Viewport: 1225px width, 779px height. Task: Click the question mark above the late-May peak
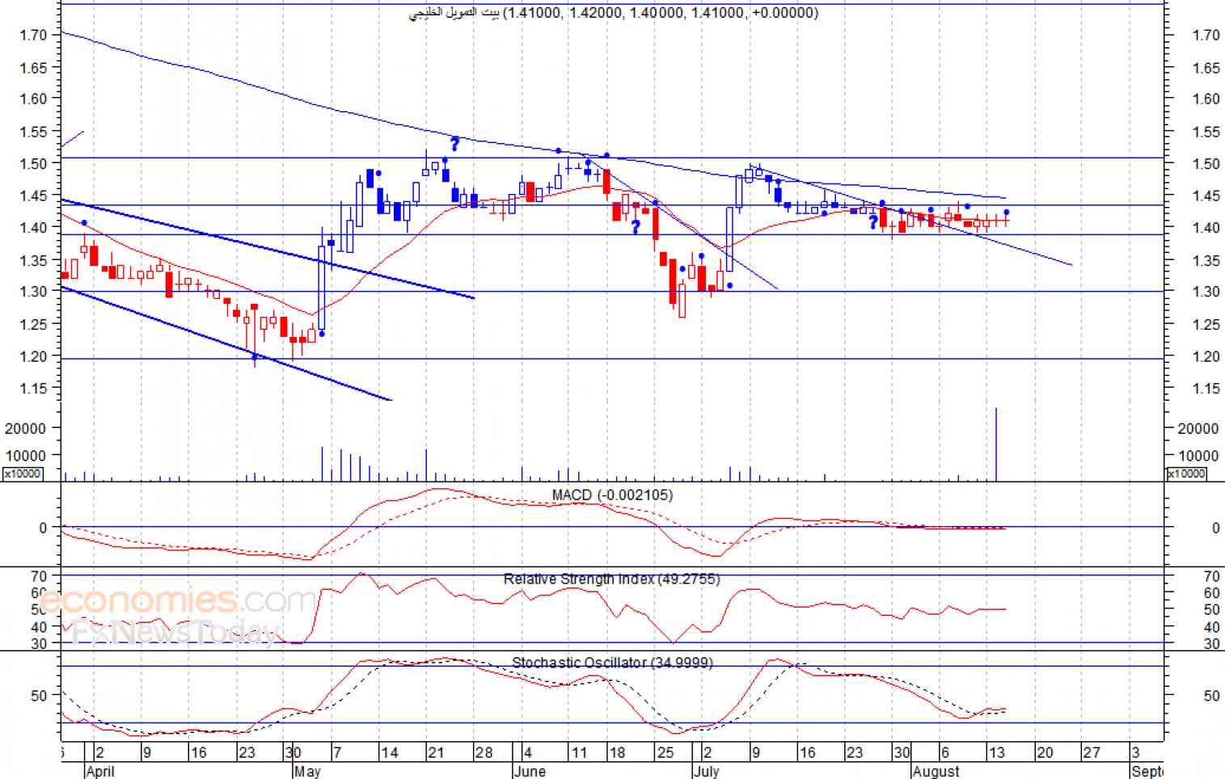tap(454, 144)
